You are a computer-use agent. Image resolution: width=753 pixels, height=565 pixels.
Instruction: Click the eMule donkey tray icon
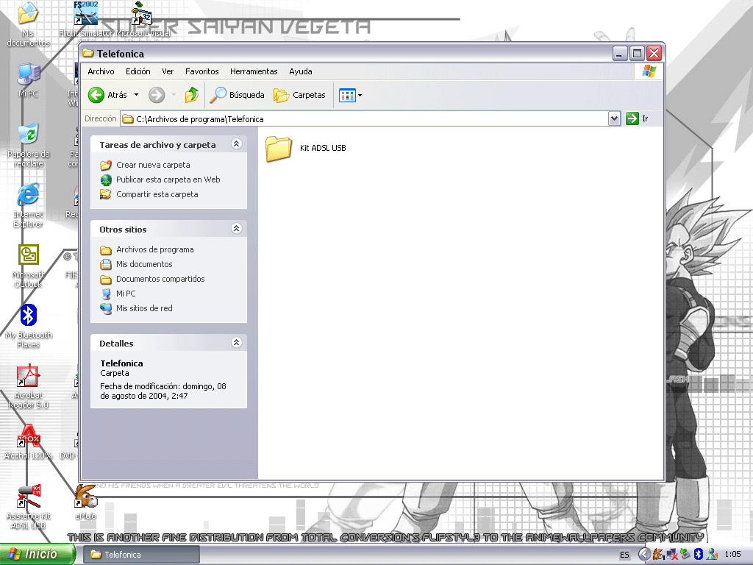click(x=658, y=555)
